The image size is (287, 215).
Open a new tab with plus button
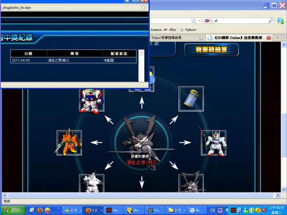(x=277, y=38)
